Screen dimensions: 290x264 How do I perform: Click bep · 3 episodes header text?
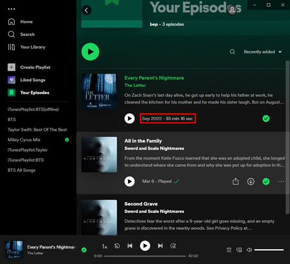click(167, 24)
